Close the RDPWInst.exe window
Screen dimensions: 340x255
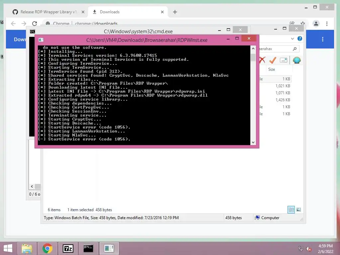(x=249, y=39)
